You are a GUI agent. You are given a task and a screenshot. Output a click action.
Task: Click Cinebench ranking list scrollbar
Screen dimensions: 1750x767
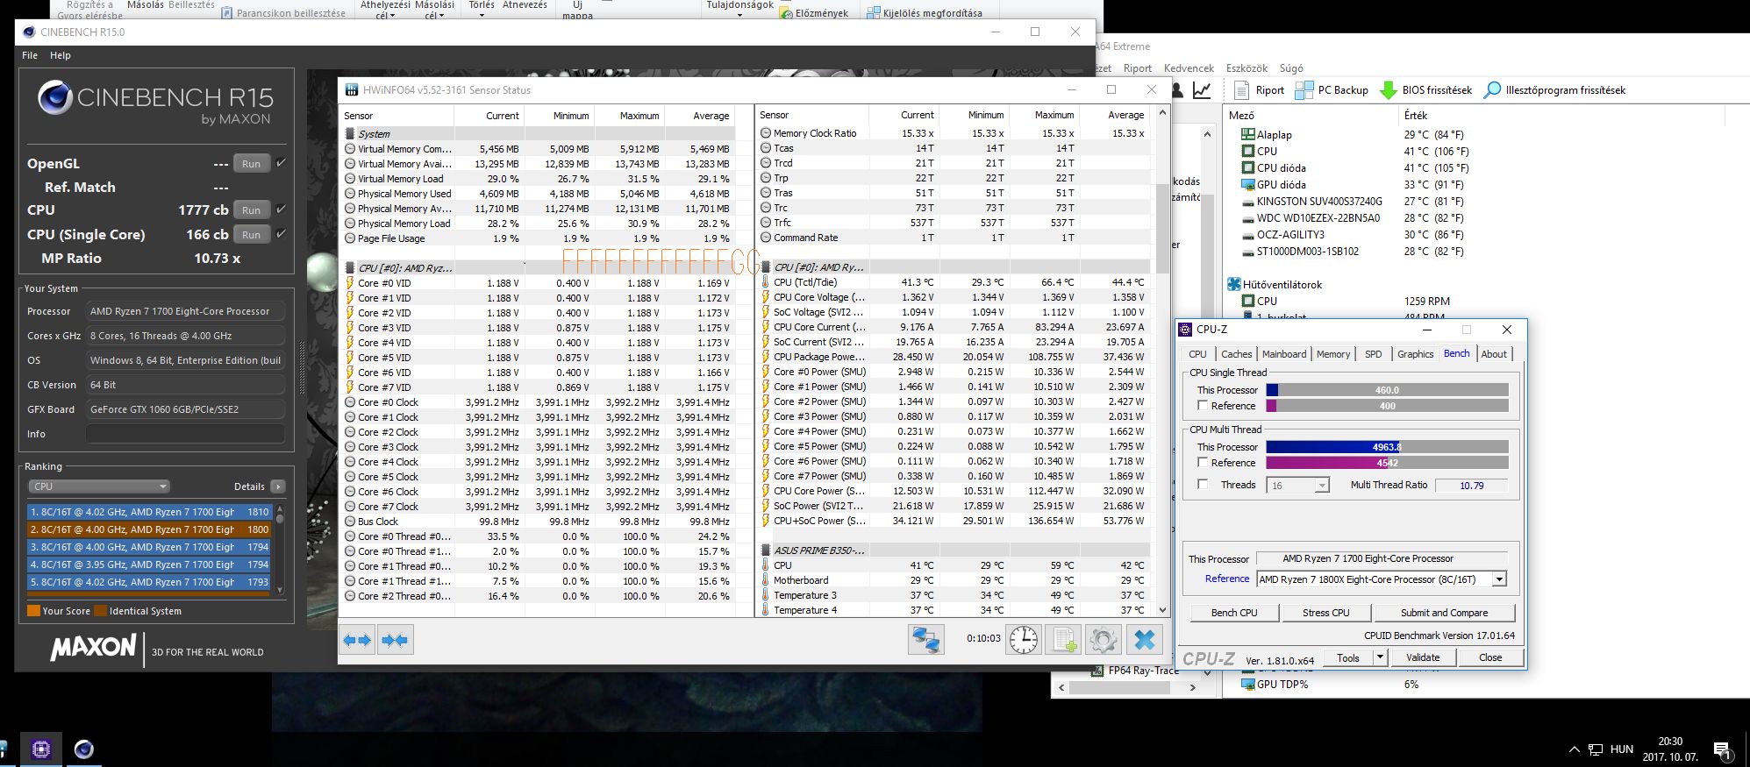pos(280,550)
